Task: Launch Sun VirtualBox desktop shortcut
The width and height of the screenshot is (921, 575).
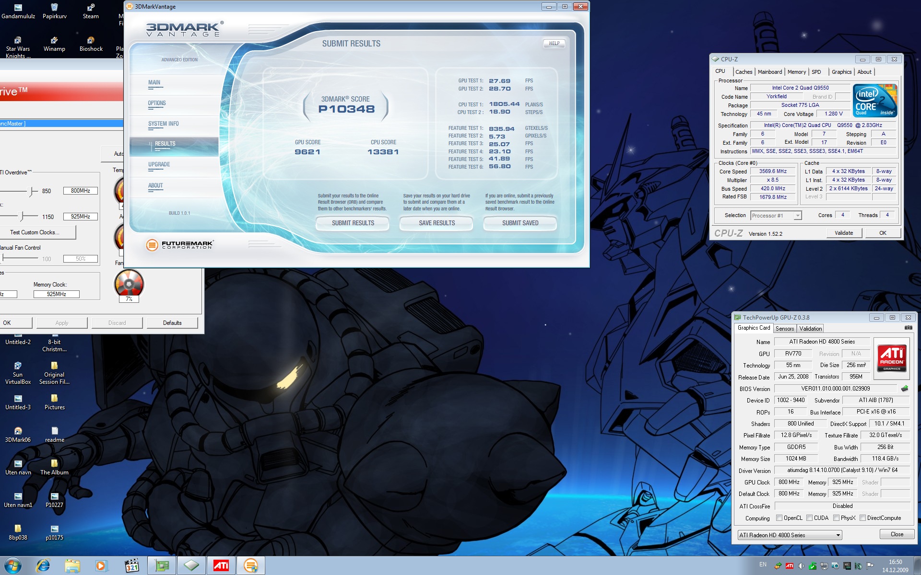Action: click(x=18, y=373)
